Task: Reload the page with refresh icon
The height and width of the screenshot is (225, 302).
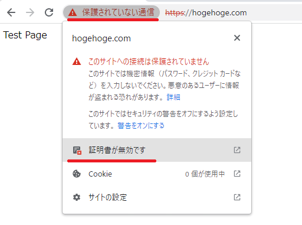Action: (49, 12)
